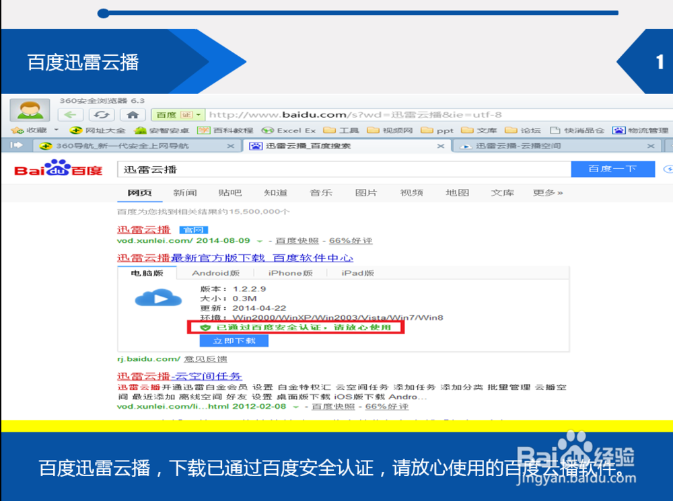673x501 pixels.
Task: Click the user avatar profile icon
Action: [x=30, y=110]
